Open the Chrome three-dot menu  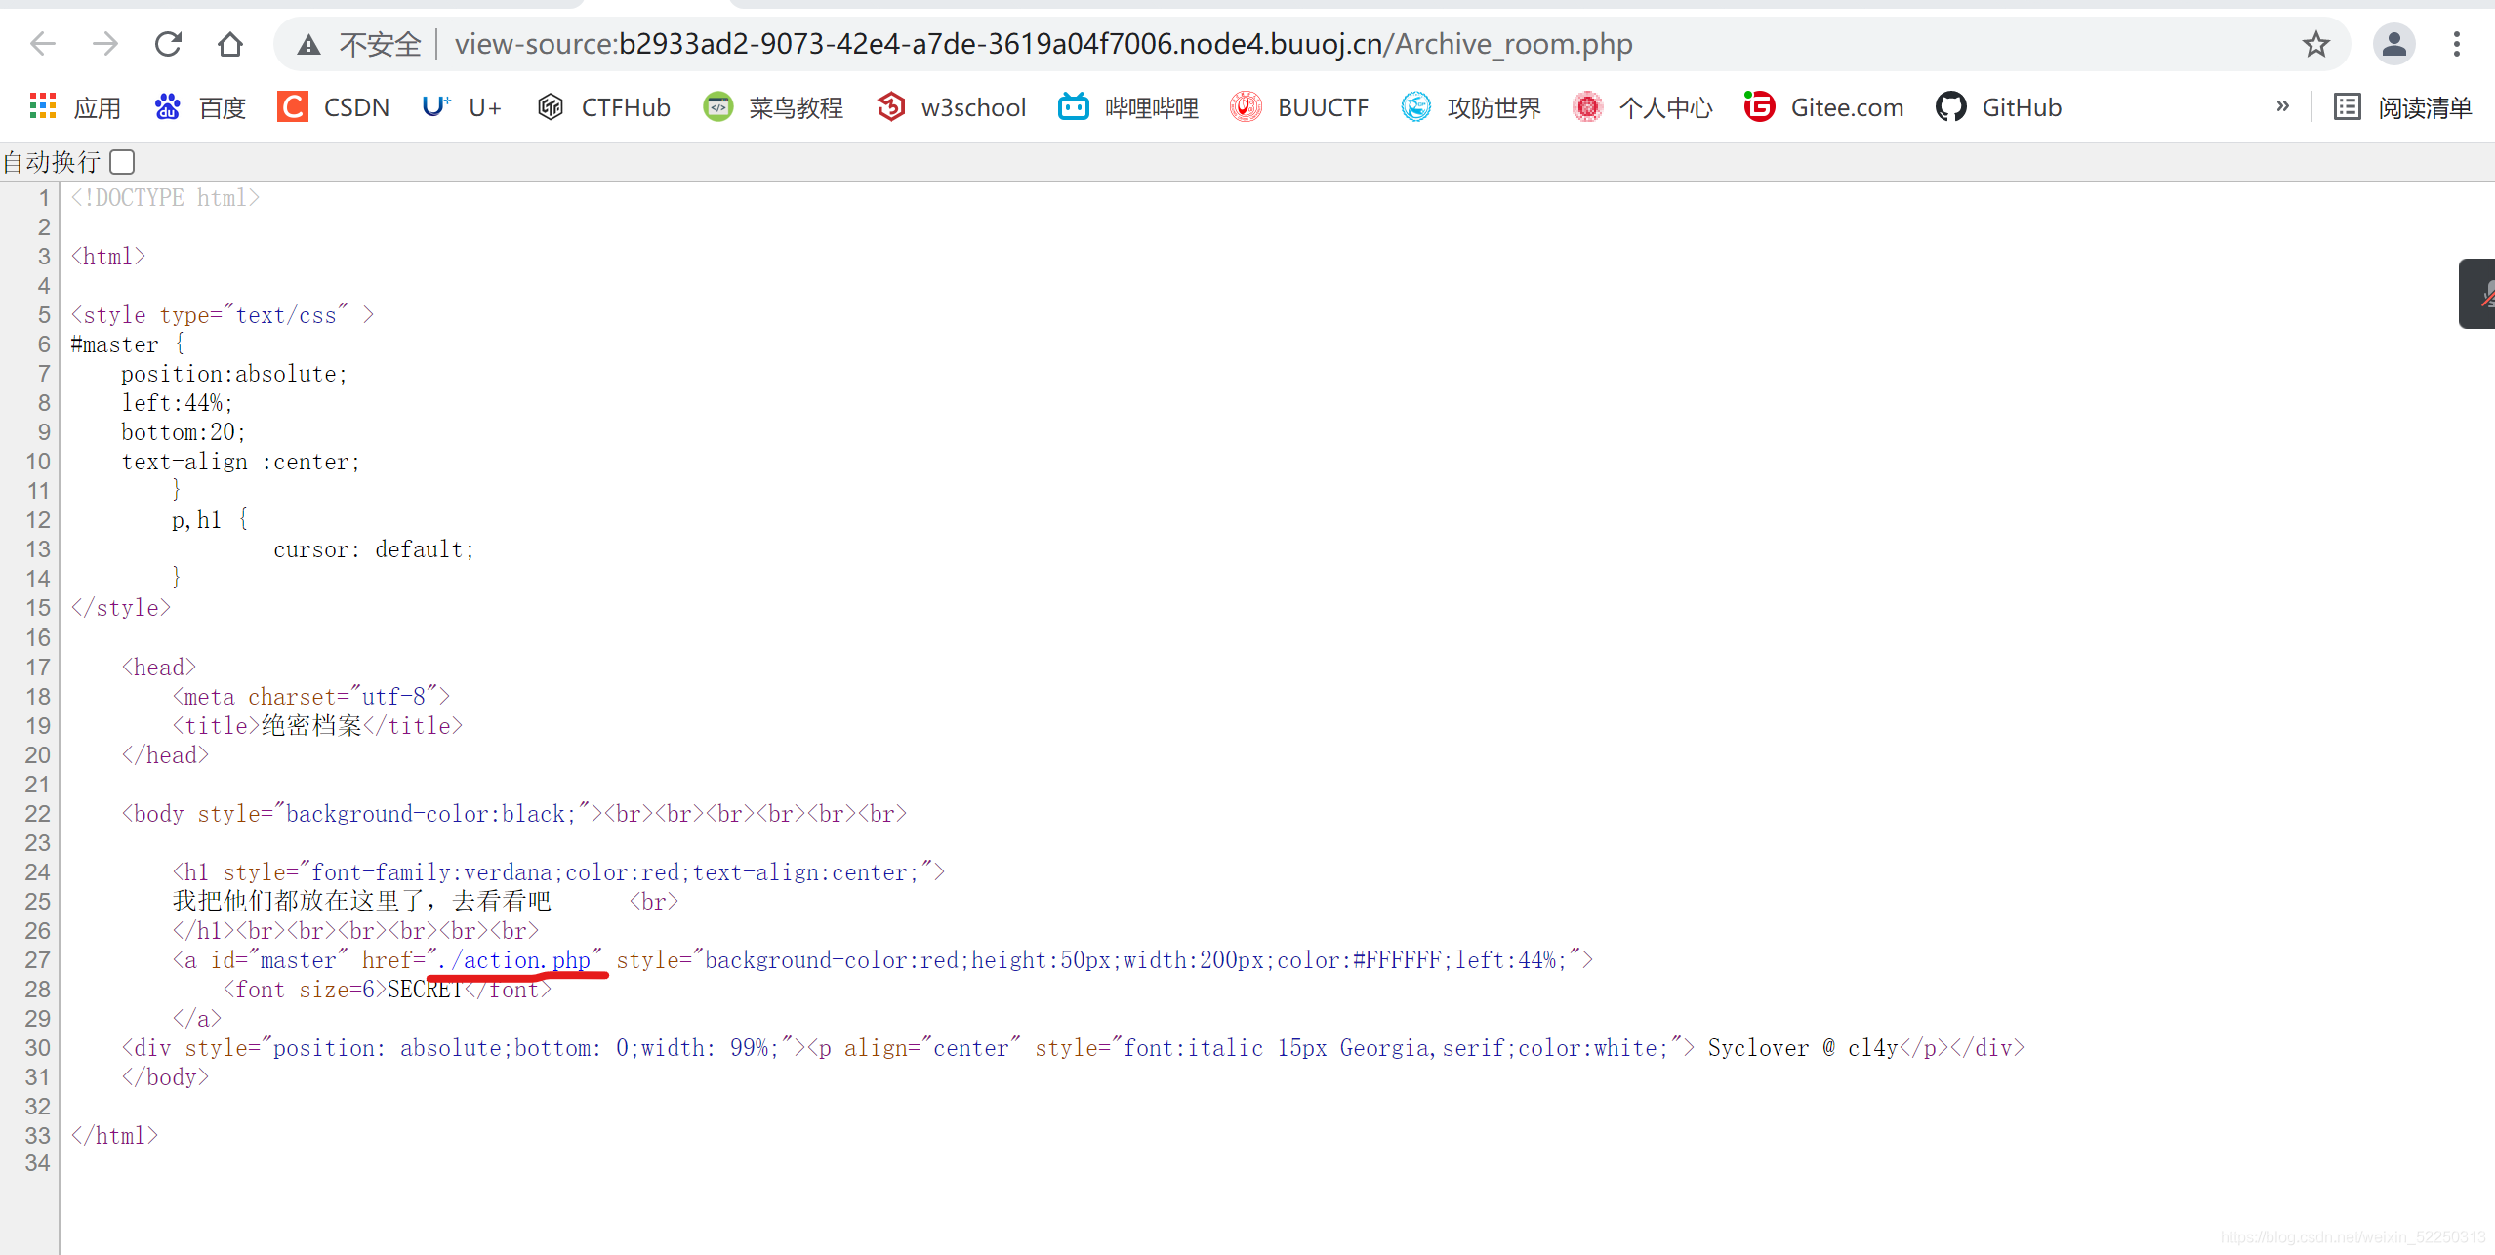pos(2456,44)
